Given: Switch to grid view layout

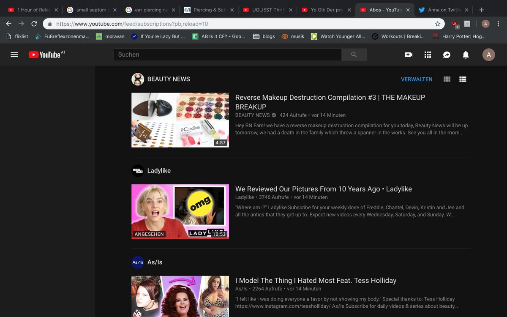Looking at the screenshot, I should coord(447,79).
